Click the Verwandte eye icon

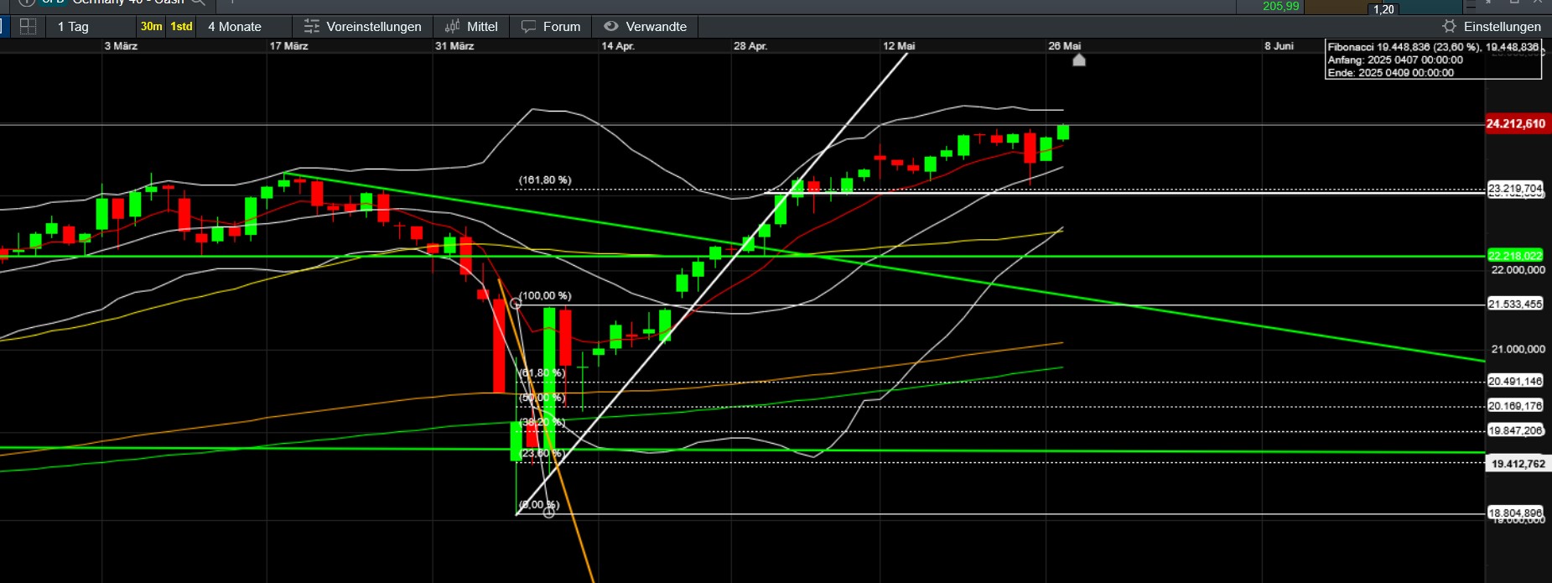pos(611,26)
